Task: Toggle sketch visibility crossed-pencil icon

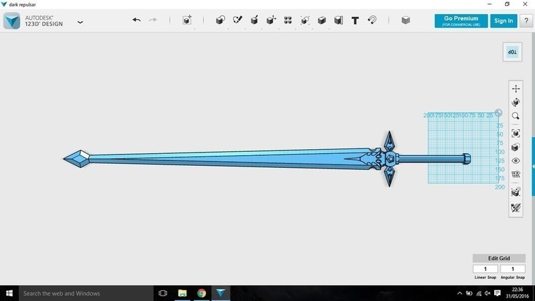Action: click(x=516, y=207)
